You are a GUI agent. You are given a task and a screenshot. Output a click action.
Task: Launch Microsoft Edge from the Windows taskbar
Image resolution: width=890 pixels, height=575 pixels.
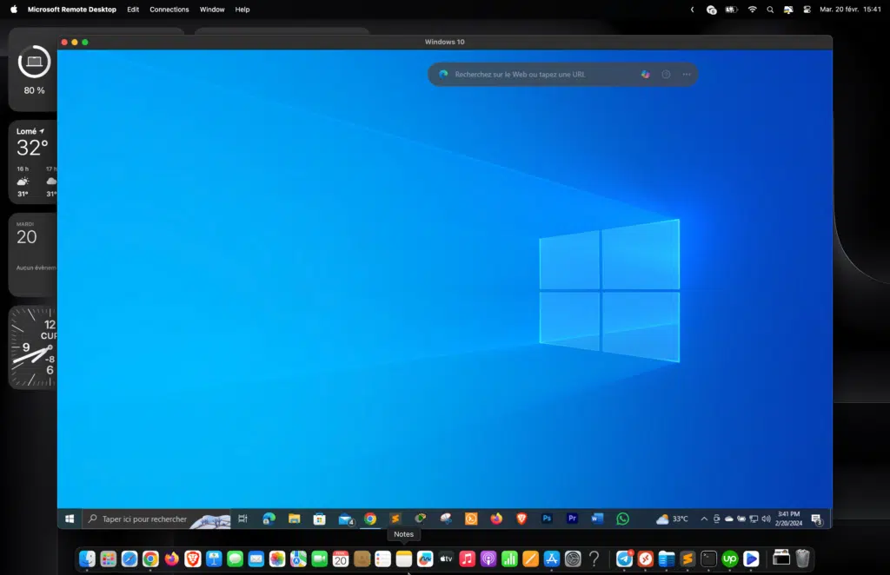coord(269,519)
